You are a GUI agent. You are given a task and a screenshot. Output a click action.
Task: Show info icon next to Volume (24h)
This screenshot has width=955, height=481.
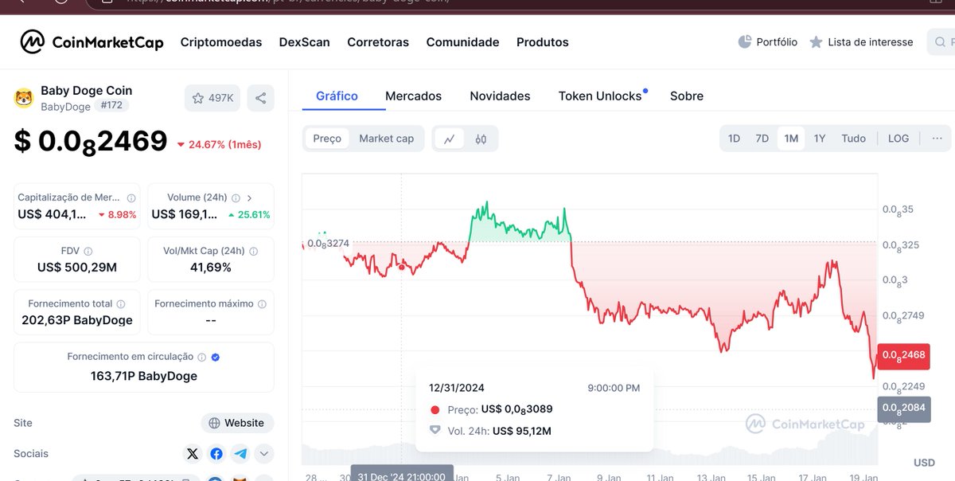[x=236, y=198]
